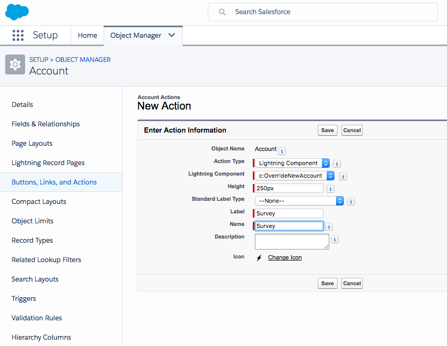
Task: Click the Label input field
Action: point(289,213)
